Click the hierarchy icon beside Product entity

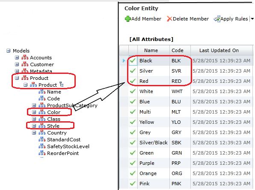tap(62, 84)
